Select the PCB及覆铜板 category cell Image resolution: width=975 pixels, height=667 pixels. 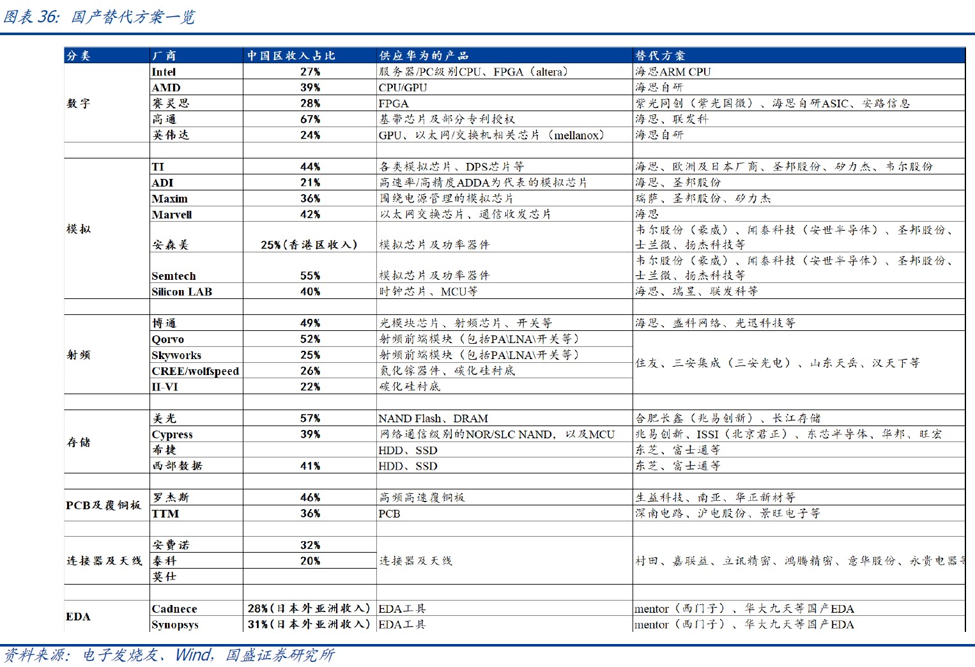pyautogui.click(x=107, y=505)
